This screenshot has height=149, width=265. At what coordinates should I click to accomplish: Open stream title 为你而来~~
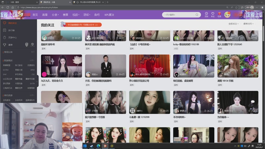223,117
